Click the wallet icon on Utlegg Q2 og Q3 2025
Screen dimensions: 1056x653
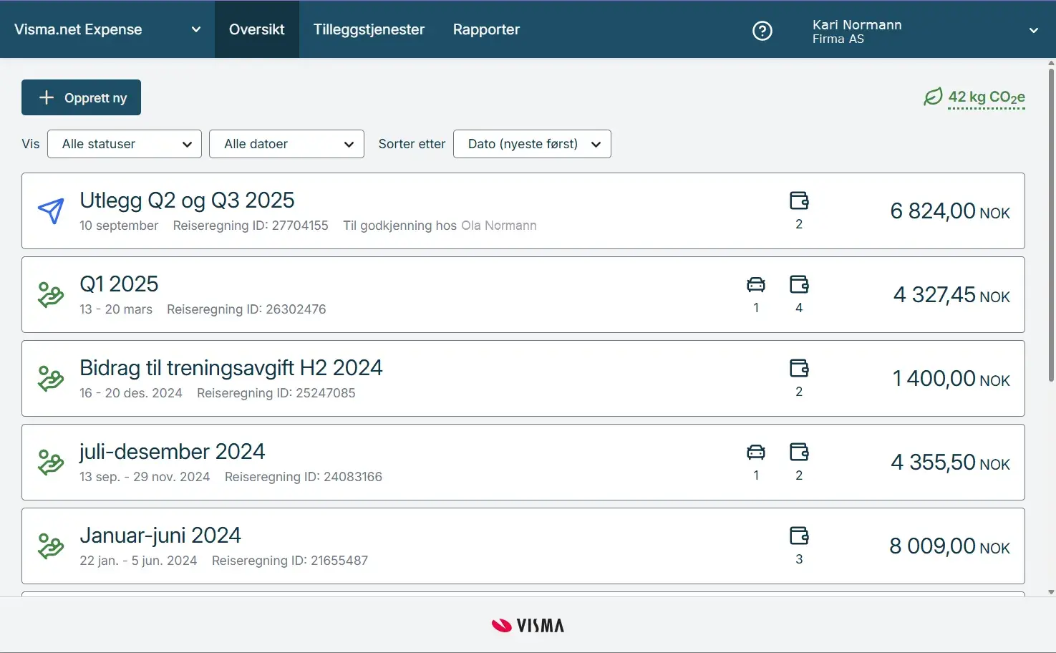[x=799, y=200]
